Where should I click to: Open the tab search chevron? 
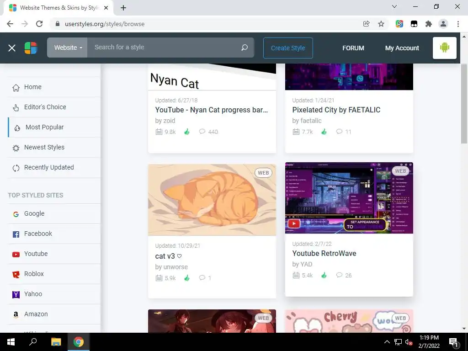[394, 6]
